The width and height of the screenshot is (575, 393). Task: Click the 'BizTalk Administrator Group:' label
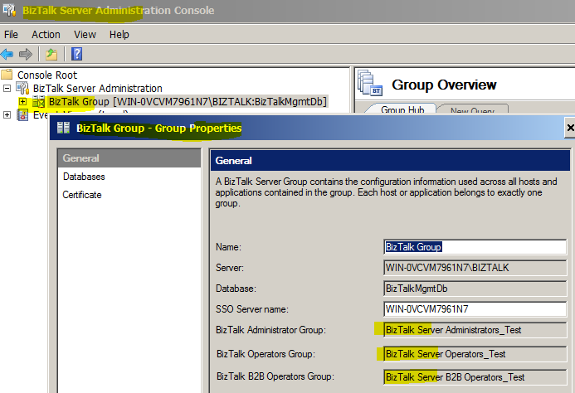coord(270,330)
